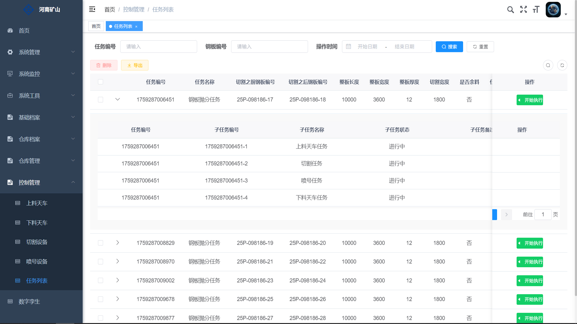This screenshot has width=577, height=324.
Task: Click the user avatar in header
Action: click(553, 10)
